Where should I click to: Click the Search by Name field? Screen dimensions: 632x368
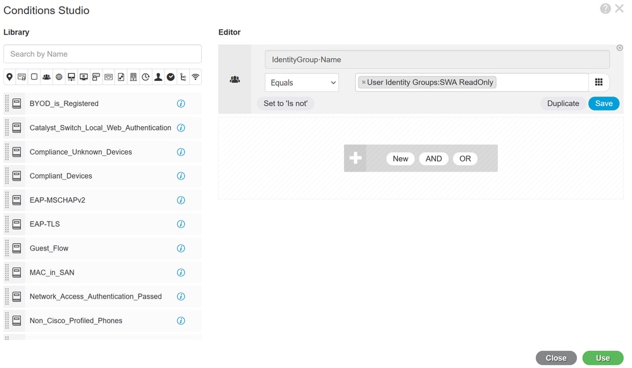[102, 54]
